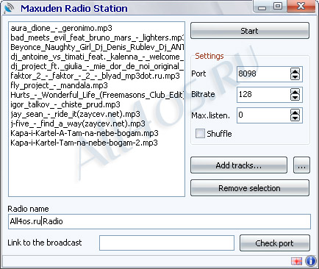Open the info icon in status bar
This screenshot has height=269, width=319.
tap(311, 261)
